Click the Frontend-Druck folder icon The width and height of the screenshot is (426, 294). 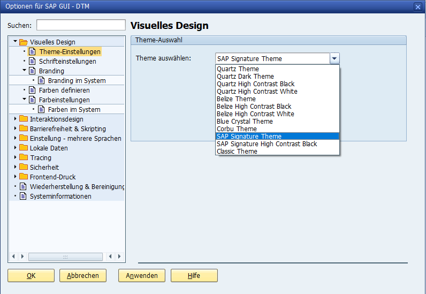point(23,177)
